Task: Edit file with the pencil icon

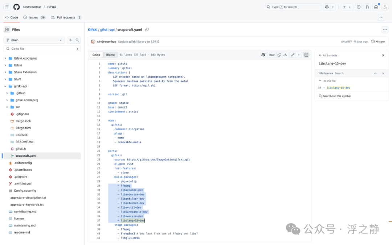Action: coord(293,55)
